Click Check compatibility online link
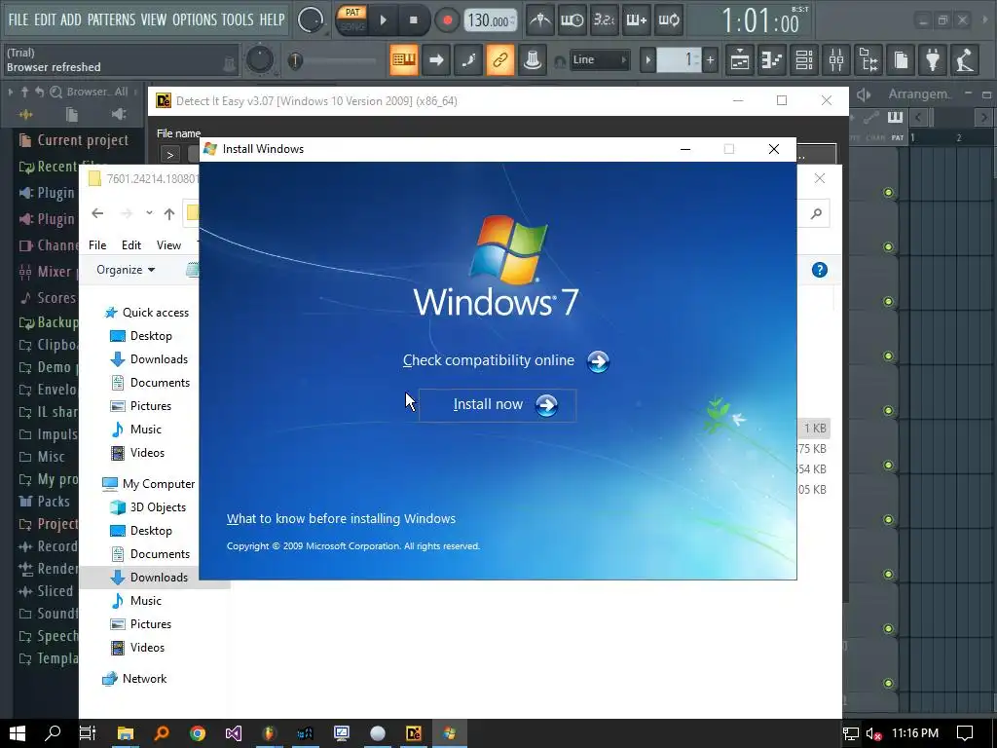Screen dimensions: 997x748 506,361
